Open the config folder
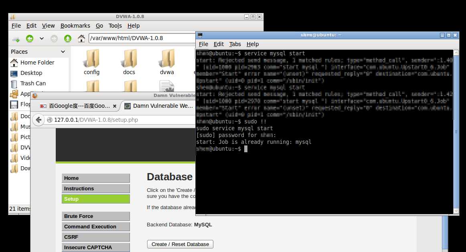The height and width of the screenshot is (252, 466). [x=91, y=62]
